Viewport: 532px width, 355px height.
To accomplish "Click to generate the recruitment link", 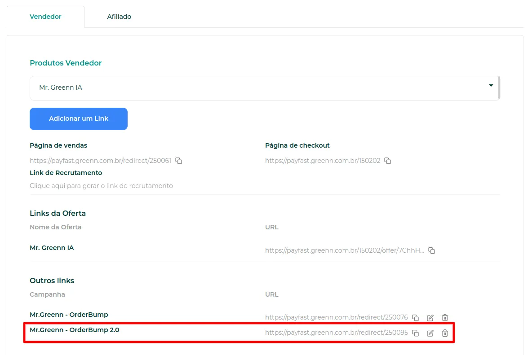I will click(101, 186).
